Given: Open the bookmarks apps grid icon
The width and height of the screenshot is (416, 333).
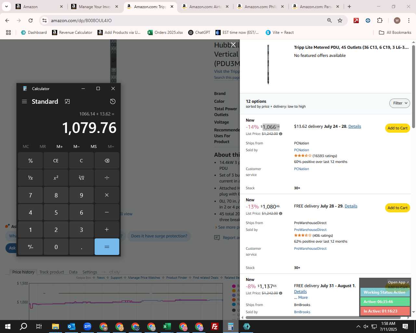Looking at the screenshot, I should (x=8, y=33).
